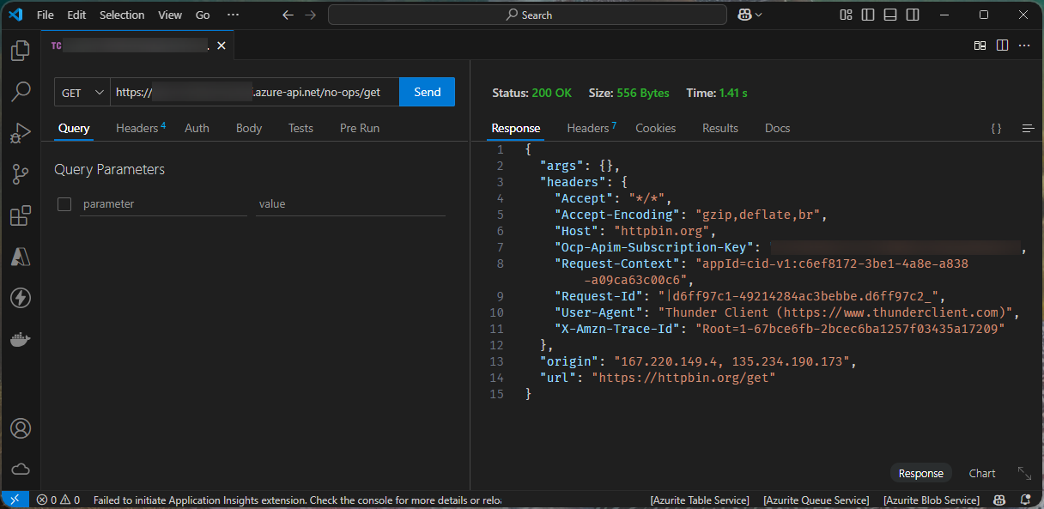This screenshot has width=1044, height=509.
Task: Expand the Copilot chat dropdown arrow
Action: coord(758,15)
